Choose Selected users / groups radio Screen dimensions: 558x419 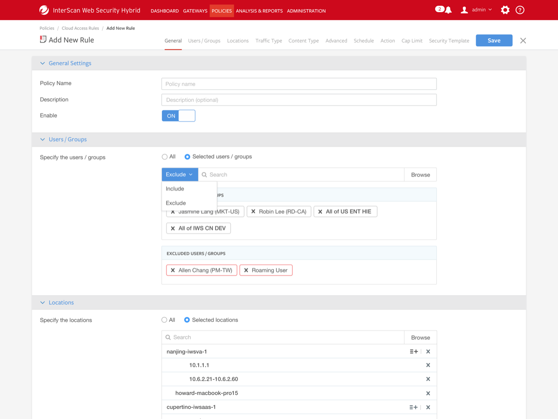click(187, 157)
